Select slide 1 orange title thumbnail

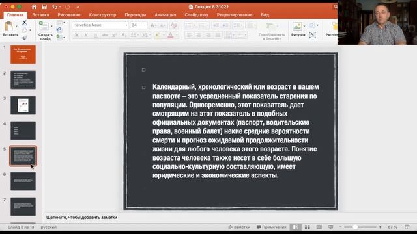coord(23,55)
